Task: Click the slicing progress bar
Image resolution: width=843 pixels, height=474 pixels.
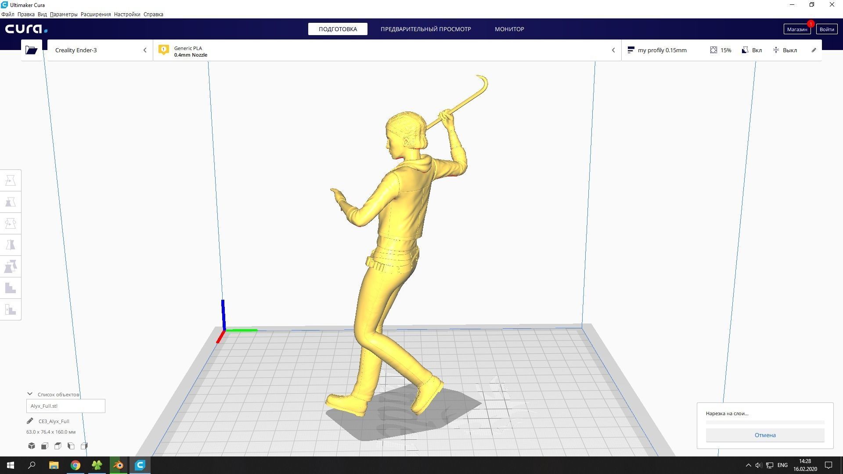Action: [x=765, y=422]
